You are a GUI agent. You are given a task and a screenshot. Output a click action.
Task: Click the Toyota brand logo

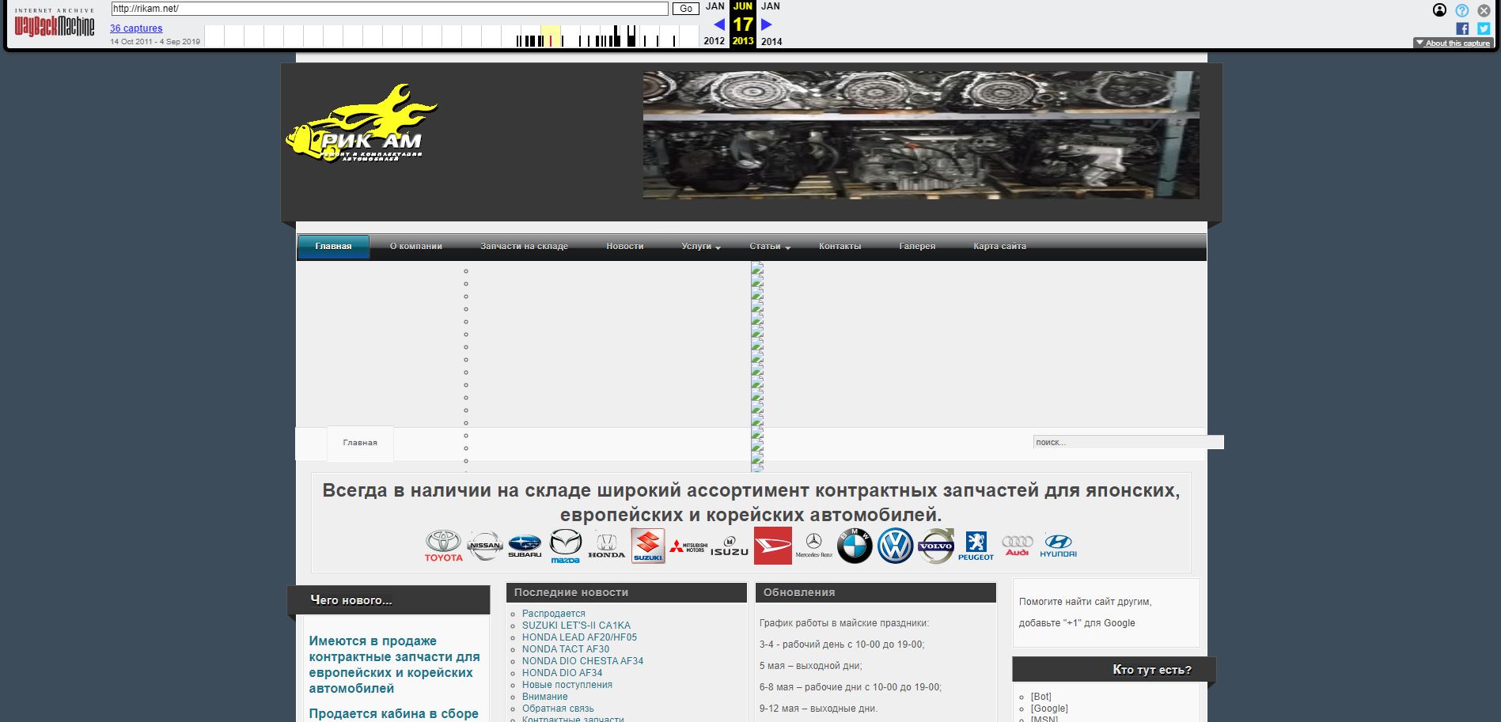click(x=443, y=546)
